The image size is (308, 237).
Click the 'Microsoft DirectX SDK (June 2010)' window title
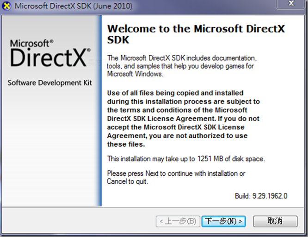click(x=74, y=6)
